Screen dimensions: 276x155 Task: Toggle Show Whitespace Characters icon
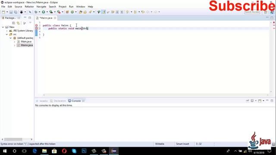[122, 12]
